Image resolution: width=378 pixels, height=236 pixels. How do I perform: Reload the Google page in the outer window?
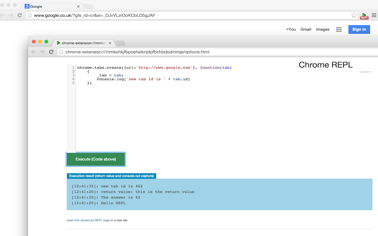[x=20, y=15]
